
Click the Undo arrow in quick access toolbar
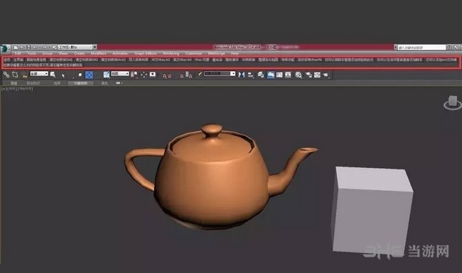36,47
